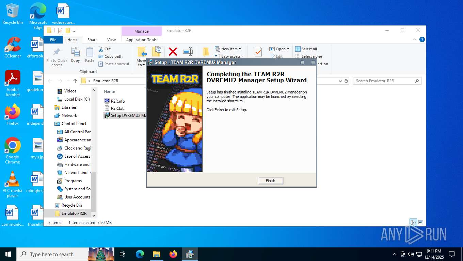Image resolution: width=463 pixels, height=261 pixels.
Task: Open CCleaner desktop shortcut
Action: [13, 48]
